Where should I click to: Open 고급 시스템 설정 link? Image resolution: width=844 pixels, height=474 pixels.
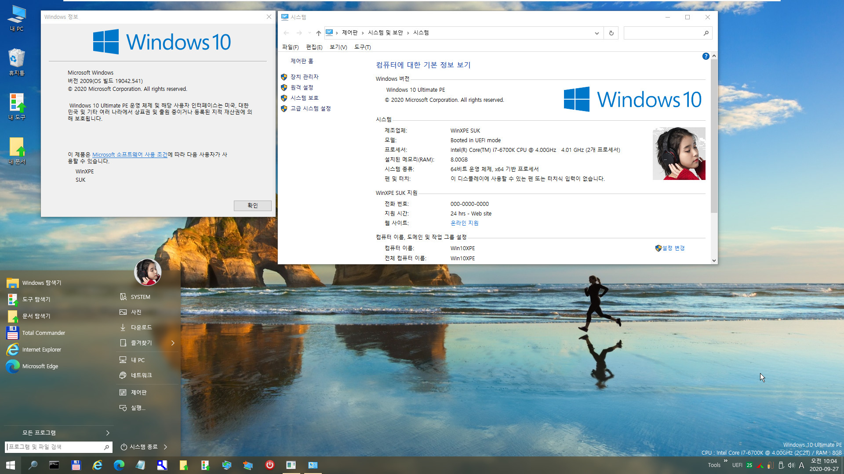point(310,108)
